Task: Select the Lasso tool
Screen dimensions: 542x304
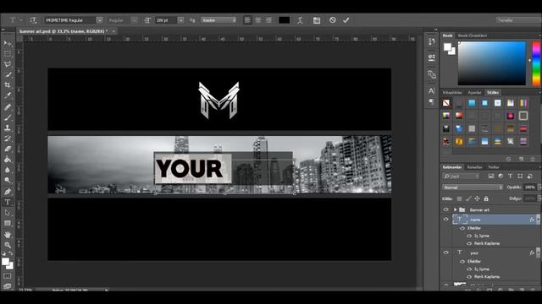Action: 8,64
